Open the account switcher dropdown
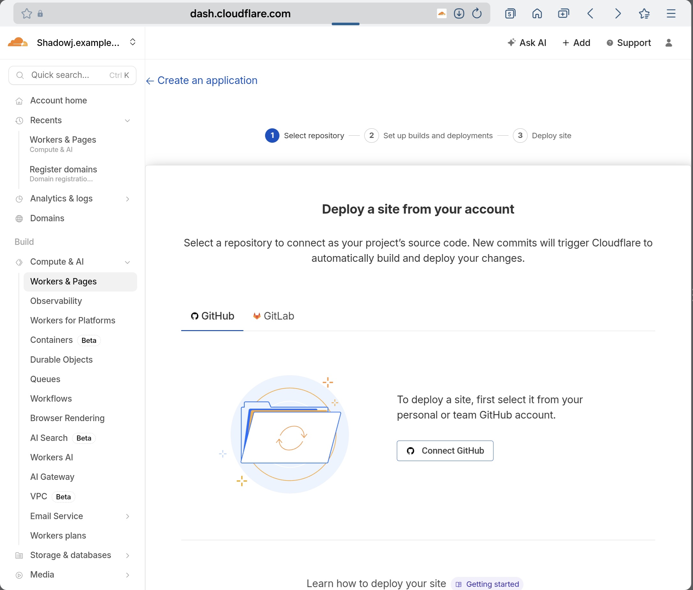The width and height of the screenshot is (693, 590). pos(132,42)
